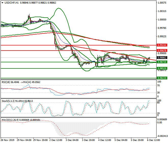Select the 5 Dec 20:00 time axis label
This screenshot has height=143, width=168.
point(137,140)
